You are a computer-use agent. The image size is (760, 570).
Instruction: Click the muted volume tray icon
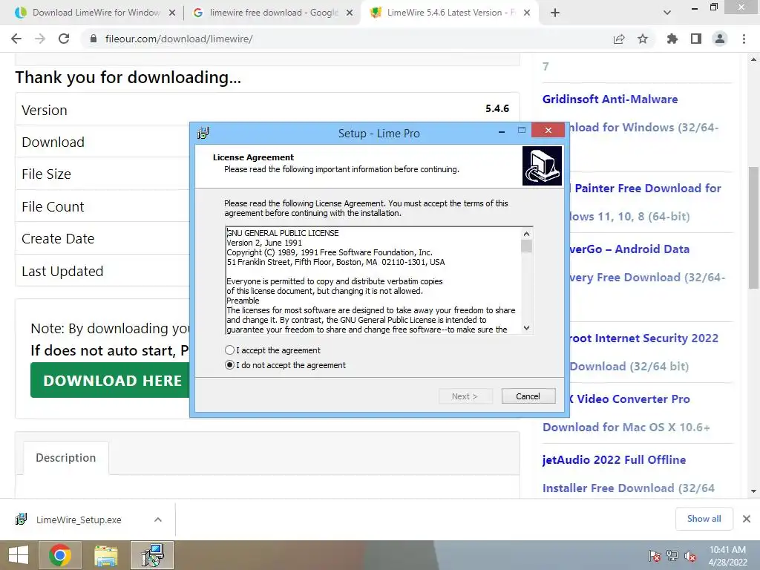pos(690,556)
